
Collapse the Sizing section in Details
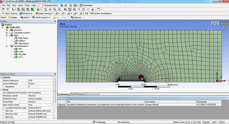(x=1, y=90)
